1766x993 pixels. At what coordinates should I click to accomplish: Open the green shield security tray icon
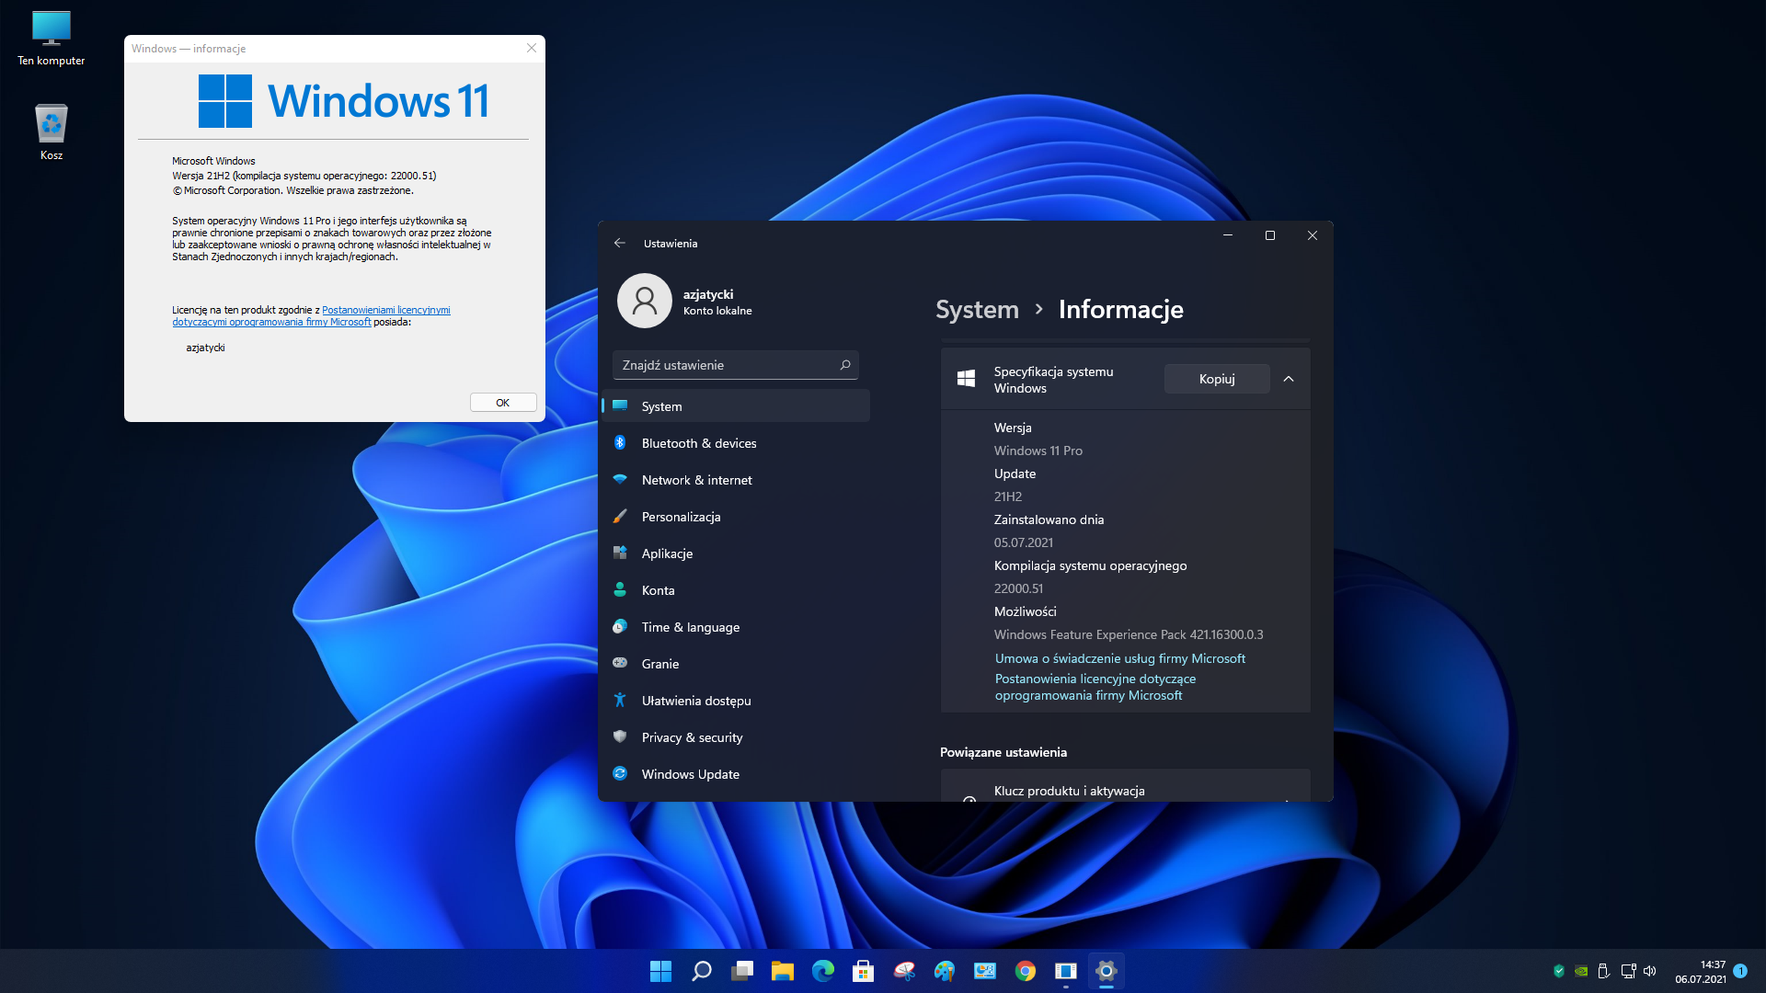tap(1559, 971)
